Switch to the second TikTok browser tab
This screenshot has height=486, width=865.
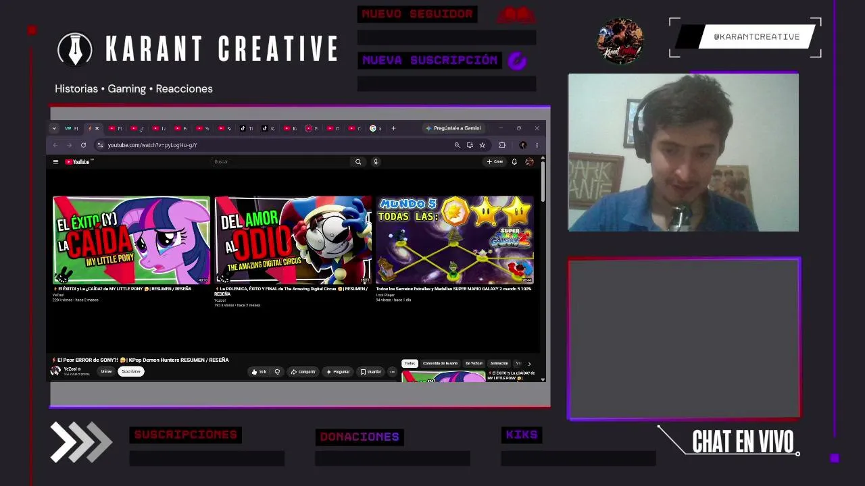click(268, 128)
